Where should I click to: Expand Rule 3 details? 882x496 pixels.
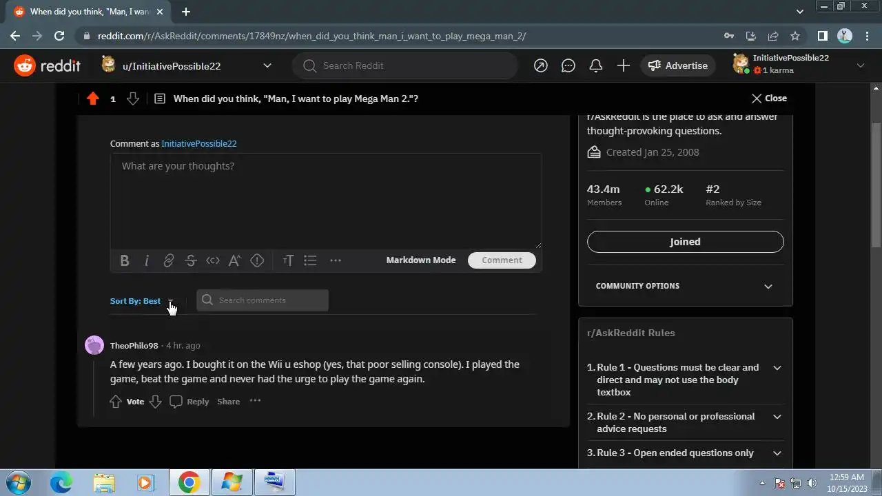point(777,453)
